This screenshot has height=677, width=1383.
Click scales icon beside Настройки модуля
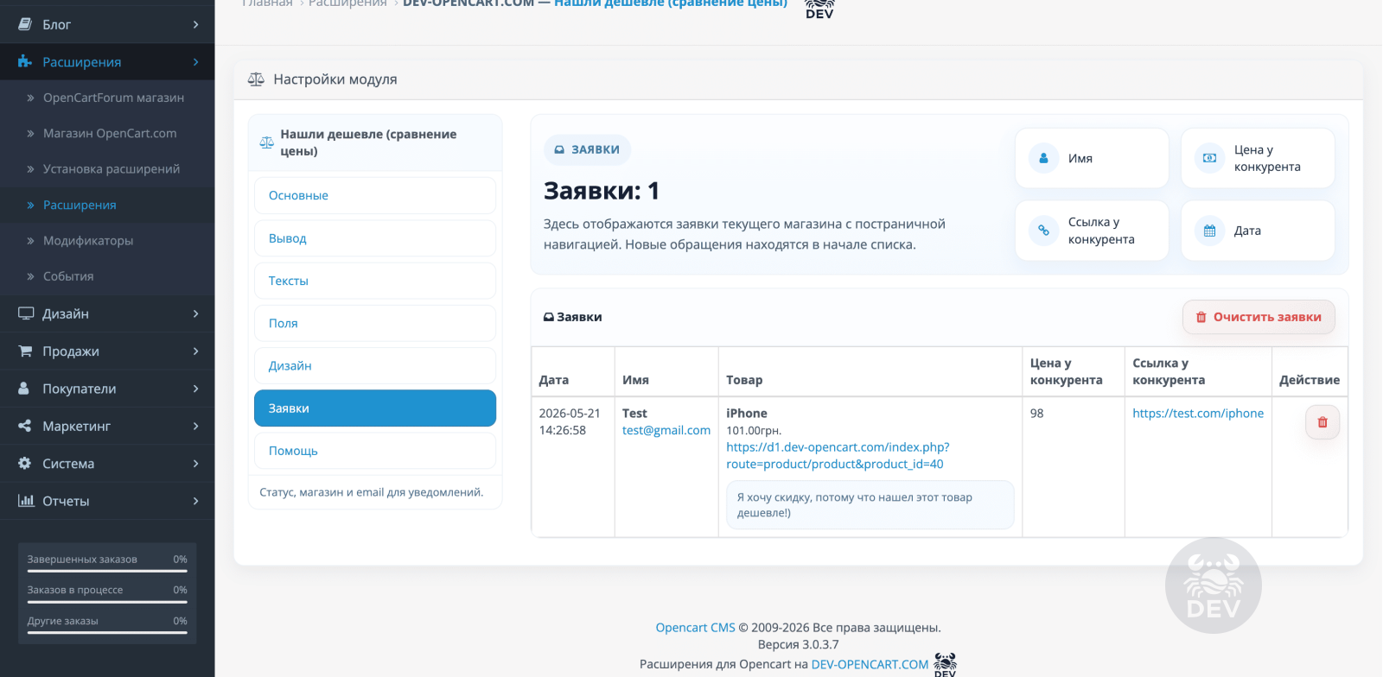pyautogui.click(x=256, y=79)
